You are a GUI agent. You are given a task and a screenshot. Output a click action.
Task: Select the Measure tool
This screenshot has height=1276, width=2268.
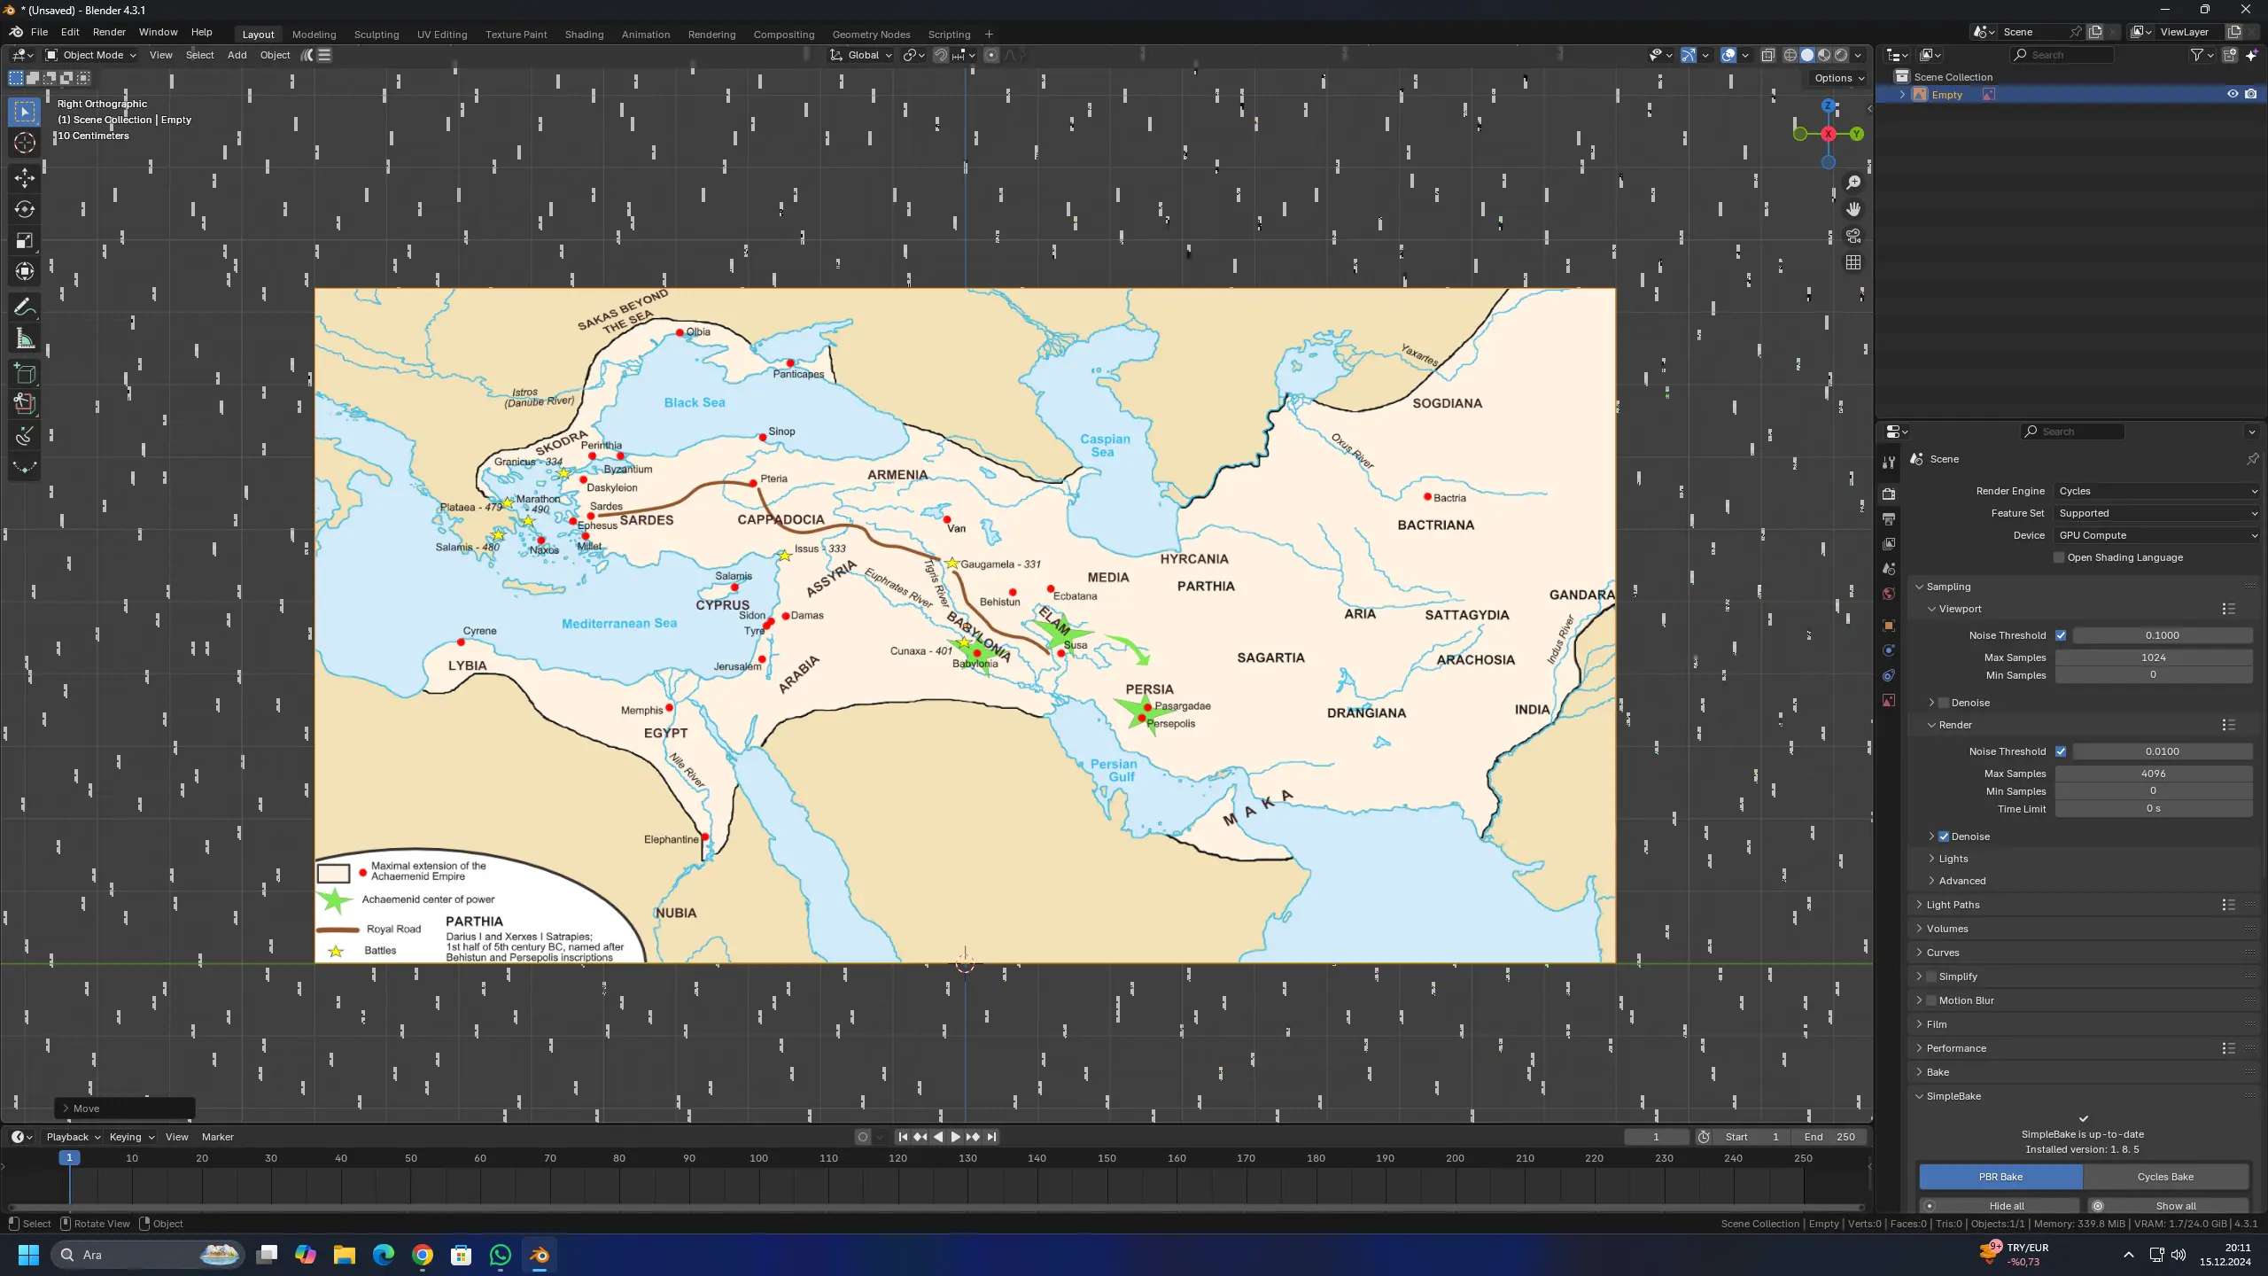(25, 338)
